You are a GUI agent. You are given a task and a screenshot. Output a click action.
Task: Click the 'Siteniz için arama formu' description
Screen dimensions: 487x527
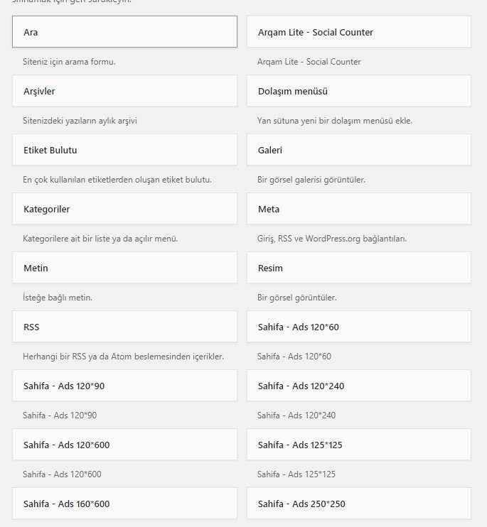click(69, 62)
